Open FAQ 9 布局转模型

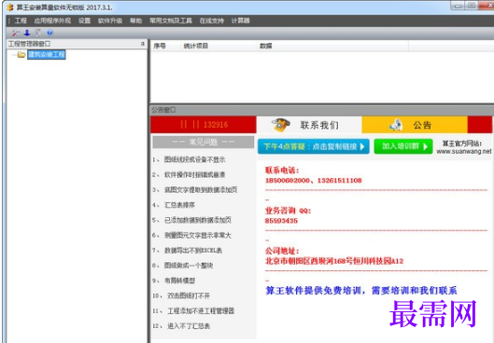(x=174, y=281)
